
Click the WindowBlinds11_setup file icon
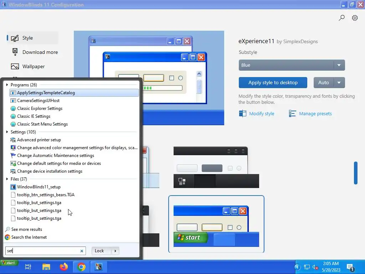point(13,187)
